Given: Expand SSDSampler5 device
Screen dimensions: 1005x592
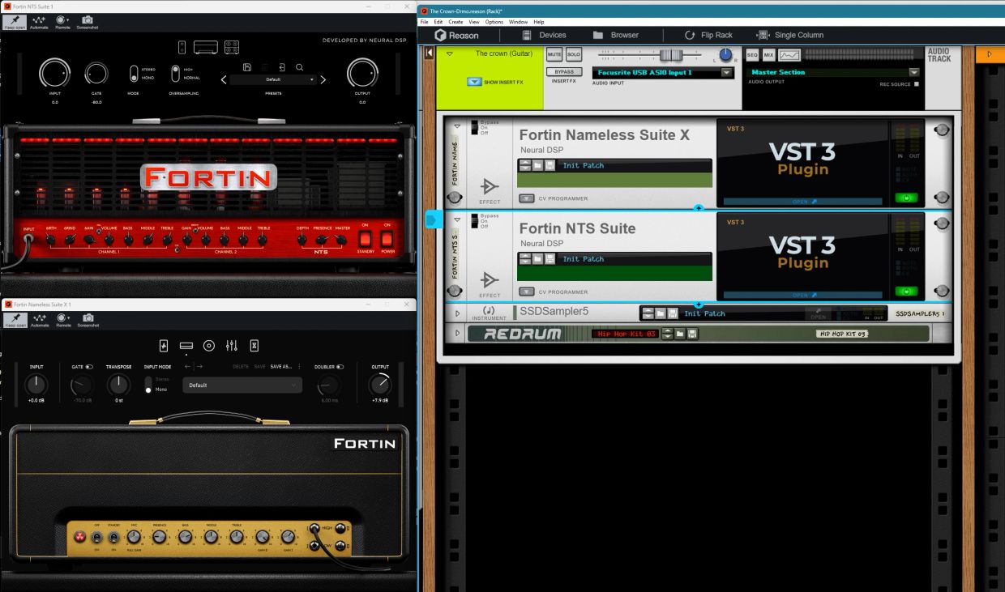Looking at the screenshot, I should [x=457, y=313].
